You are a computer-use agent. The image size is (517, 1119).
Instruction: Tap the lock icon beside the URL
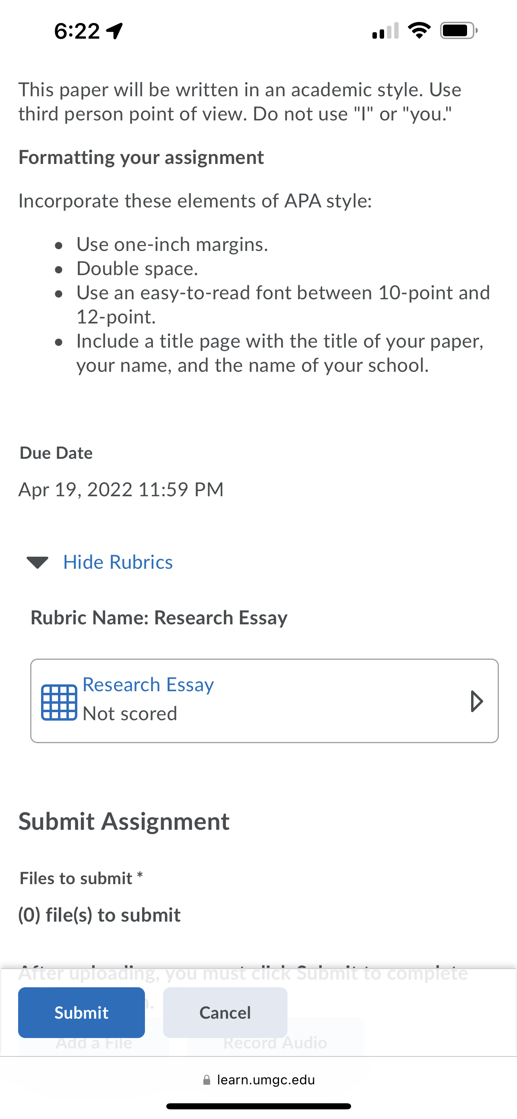[x=207, y=1080]
